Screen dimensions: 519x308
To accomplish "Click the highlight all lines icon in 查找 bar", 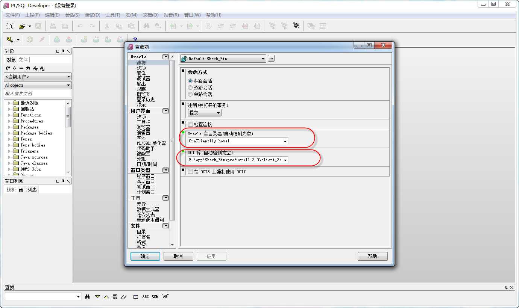I will (x=115, y=297).
